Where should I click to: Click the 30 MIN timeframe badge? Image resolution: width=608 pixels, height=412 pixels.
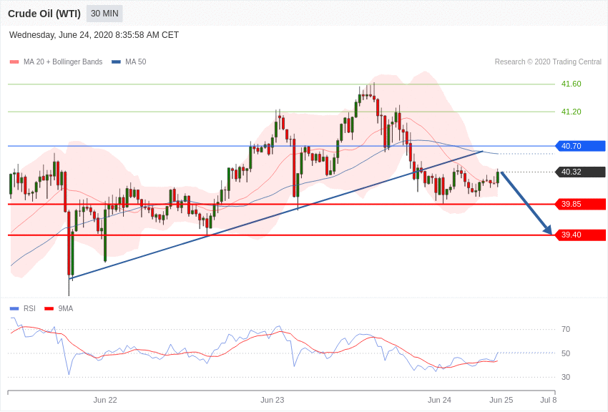[104, 14]
